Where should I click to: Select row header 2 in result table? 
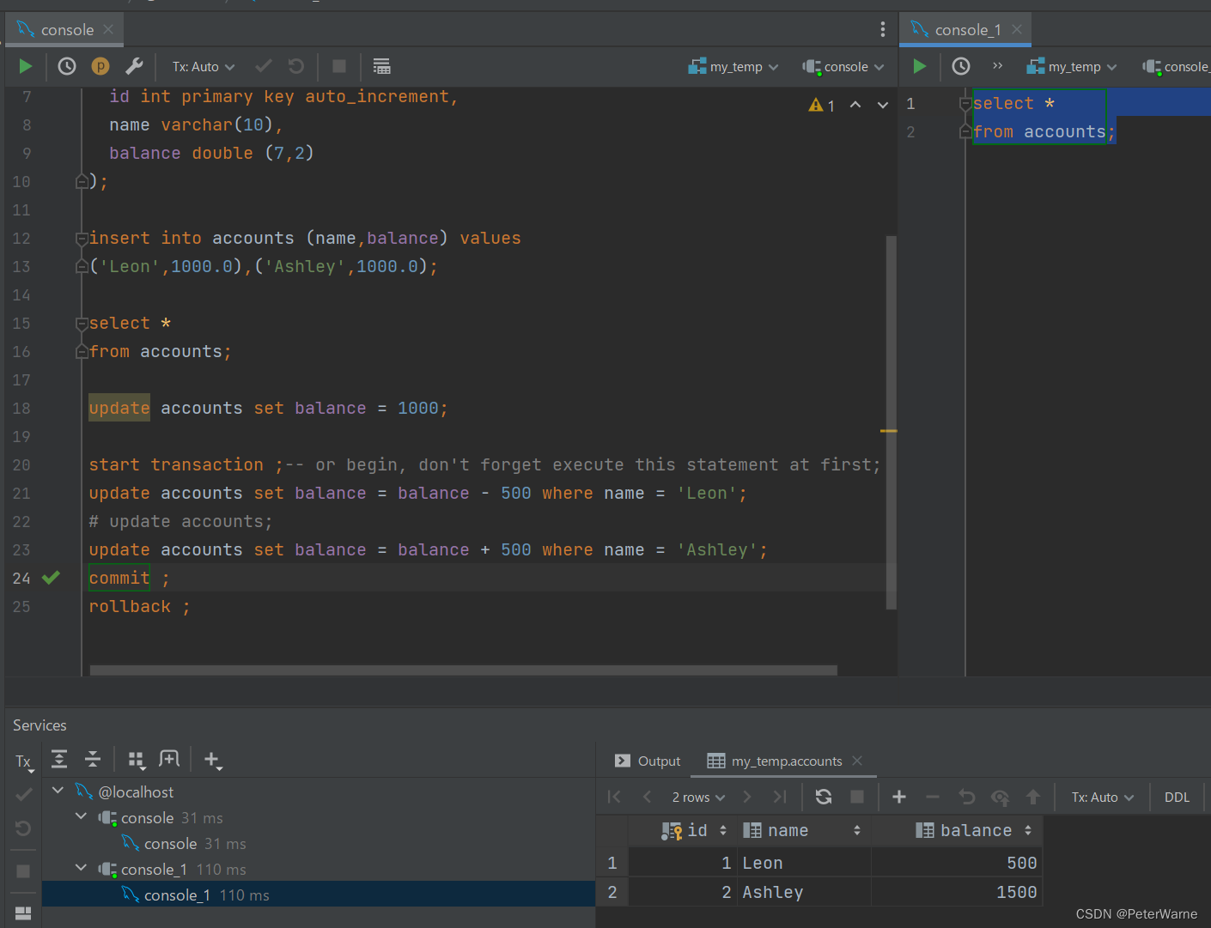click(612, 892)
